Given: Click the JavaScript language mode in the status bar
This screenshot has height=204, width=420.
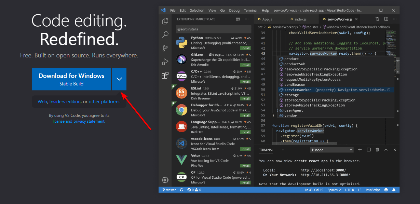Looking at the screenshot, I should click(372, 190).
